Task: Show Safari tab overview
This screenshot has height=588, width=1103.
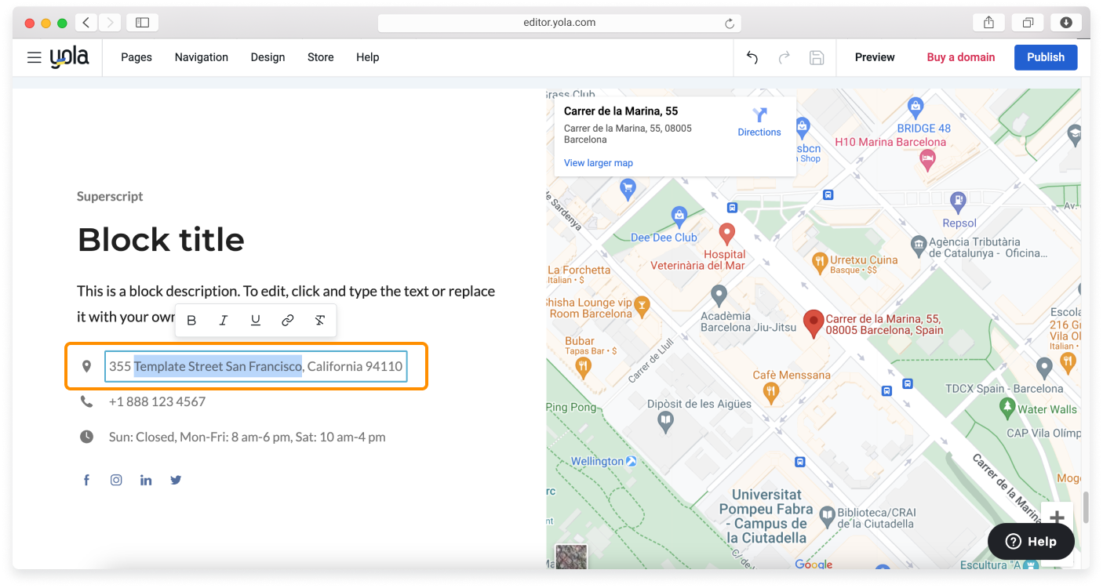Action: click(x=1028, y=23)
